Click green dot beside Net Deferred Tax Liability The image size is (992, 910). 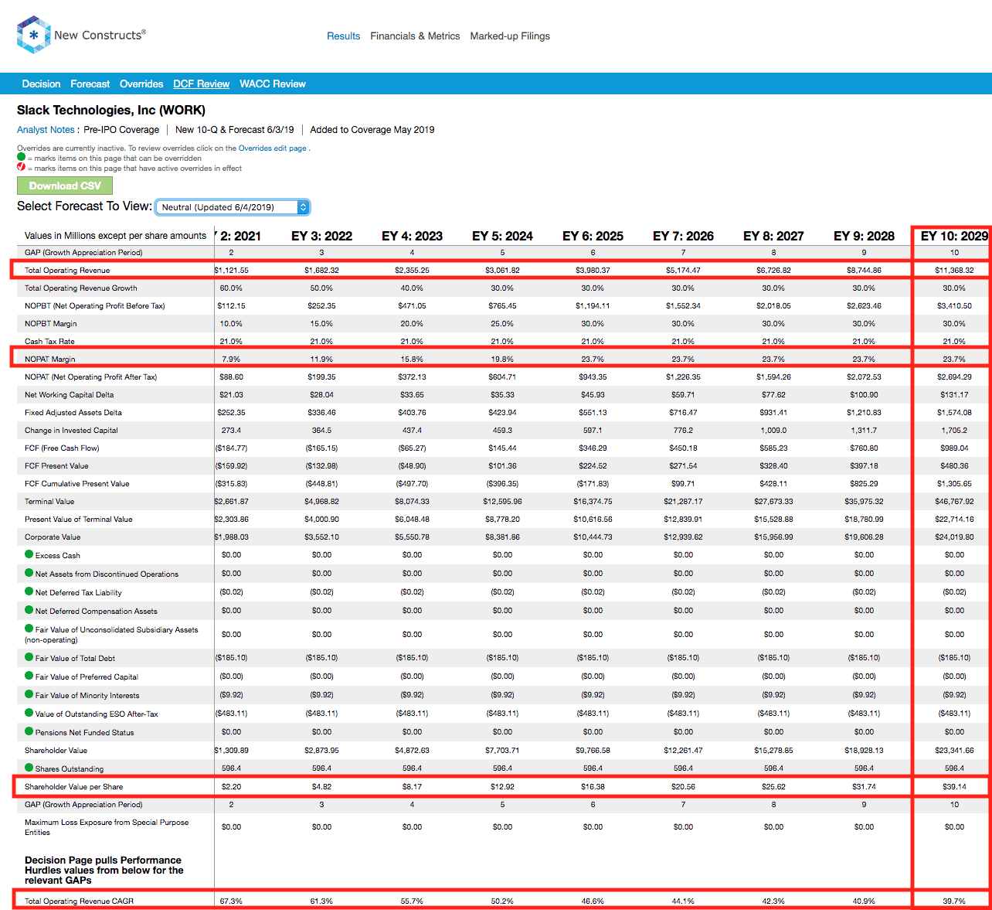click(x=29, y=591)
